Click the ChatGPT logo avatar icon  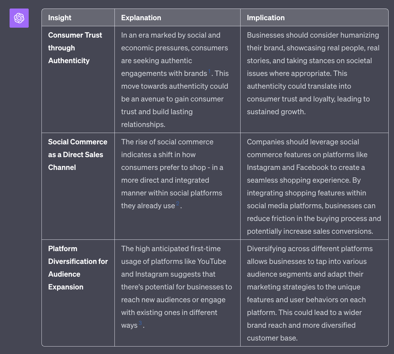pyautogui.click(x=19, y=18)
